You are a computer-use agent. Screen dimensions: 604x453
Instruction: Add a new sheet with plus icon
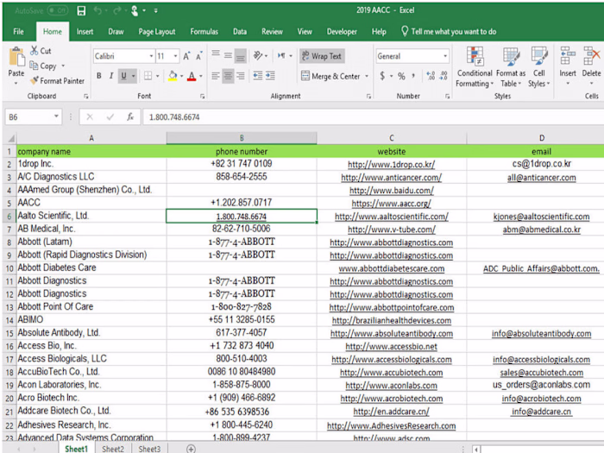coord(191,449)
